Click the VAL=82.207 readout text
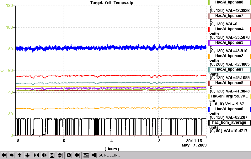The width and height of the screenshot is (251, 159). pos(237,117)
